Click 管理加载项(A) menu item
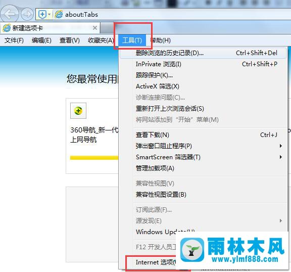The width and height of the screenshot is (291, 272). 203,168
